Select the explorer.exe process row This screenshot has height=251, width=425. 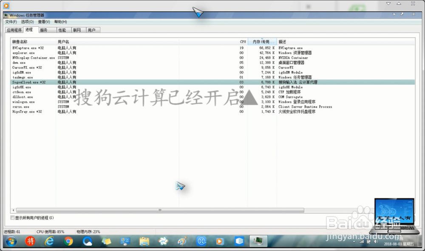(x=213, y=53)
